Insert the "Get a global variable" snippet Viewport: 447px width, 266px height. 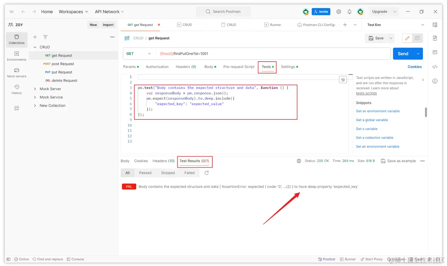(372, 120)
